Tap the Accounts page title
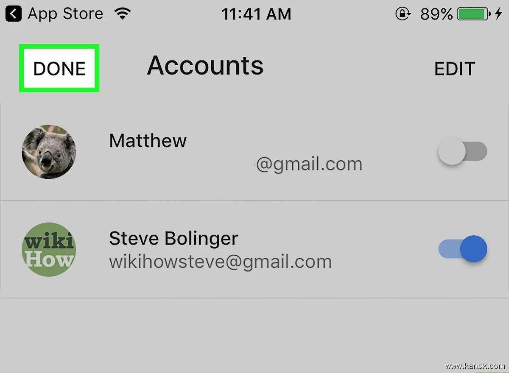This screenshot has height=373, width=509. [x=205, y=66]
